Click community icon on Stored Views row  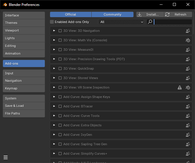[x=188, y=78]
